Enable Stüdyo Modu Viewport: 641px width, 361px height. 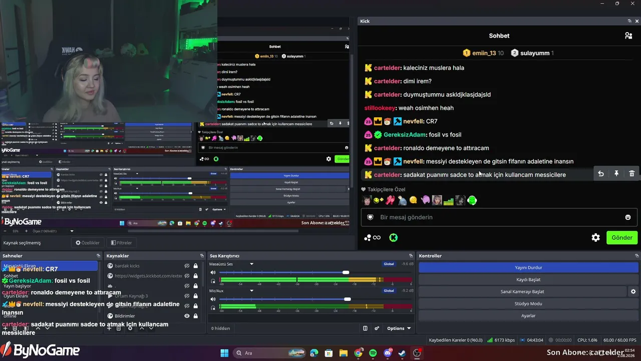click(528, 303)
